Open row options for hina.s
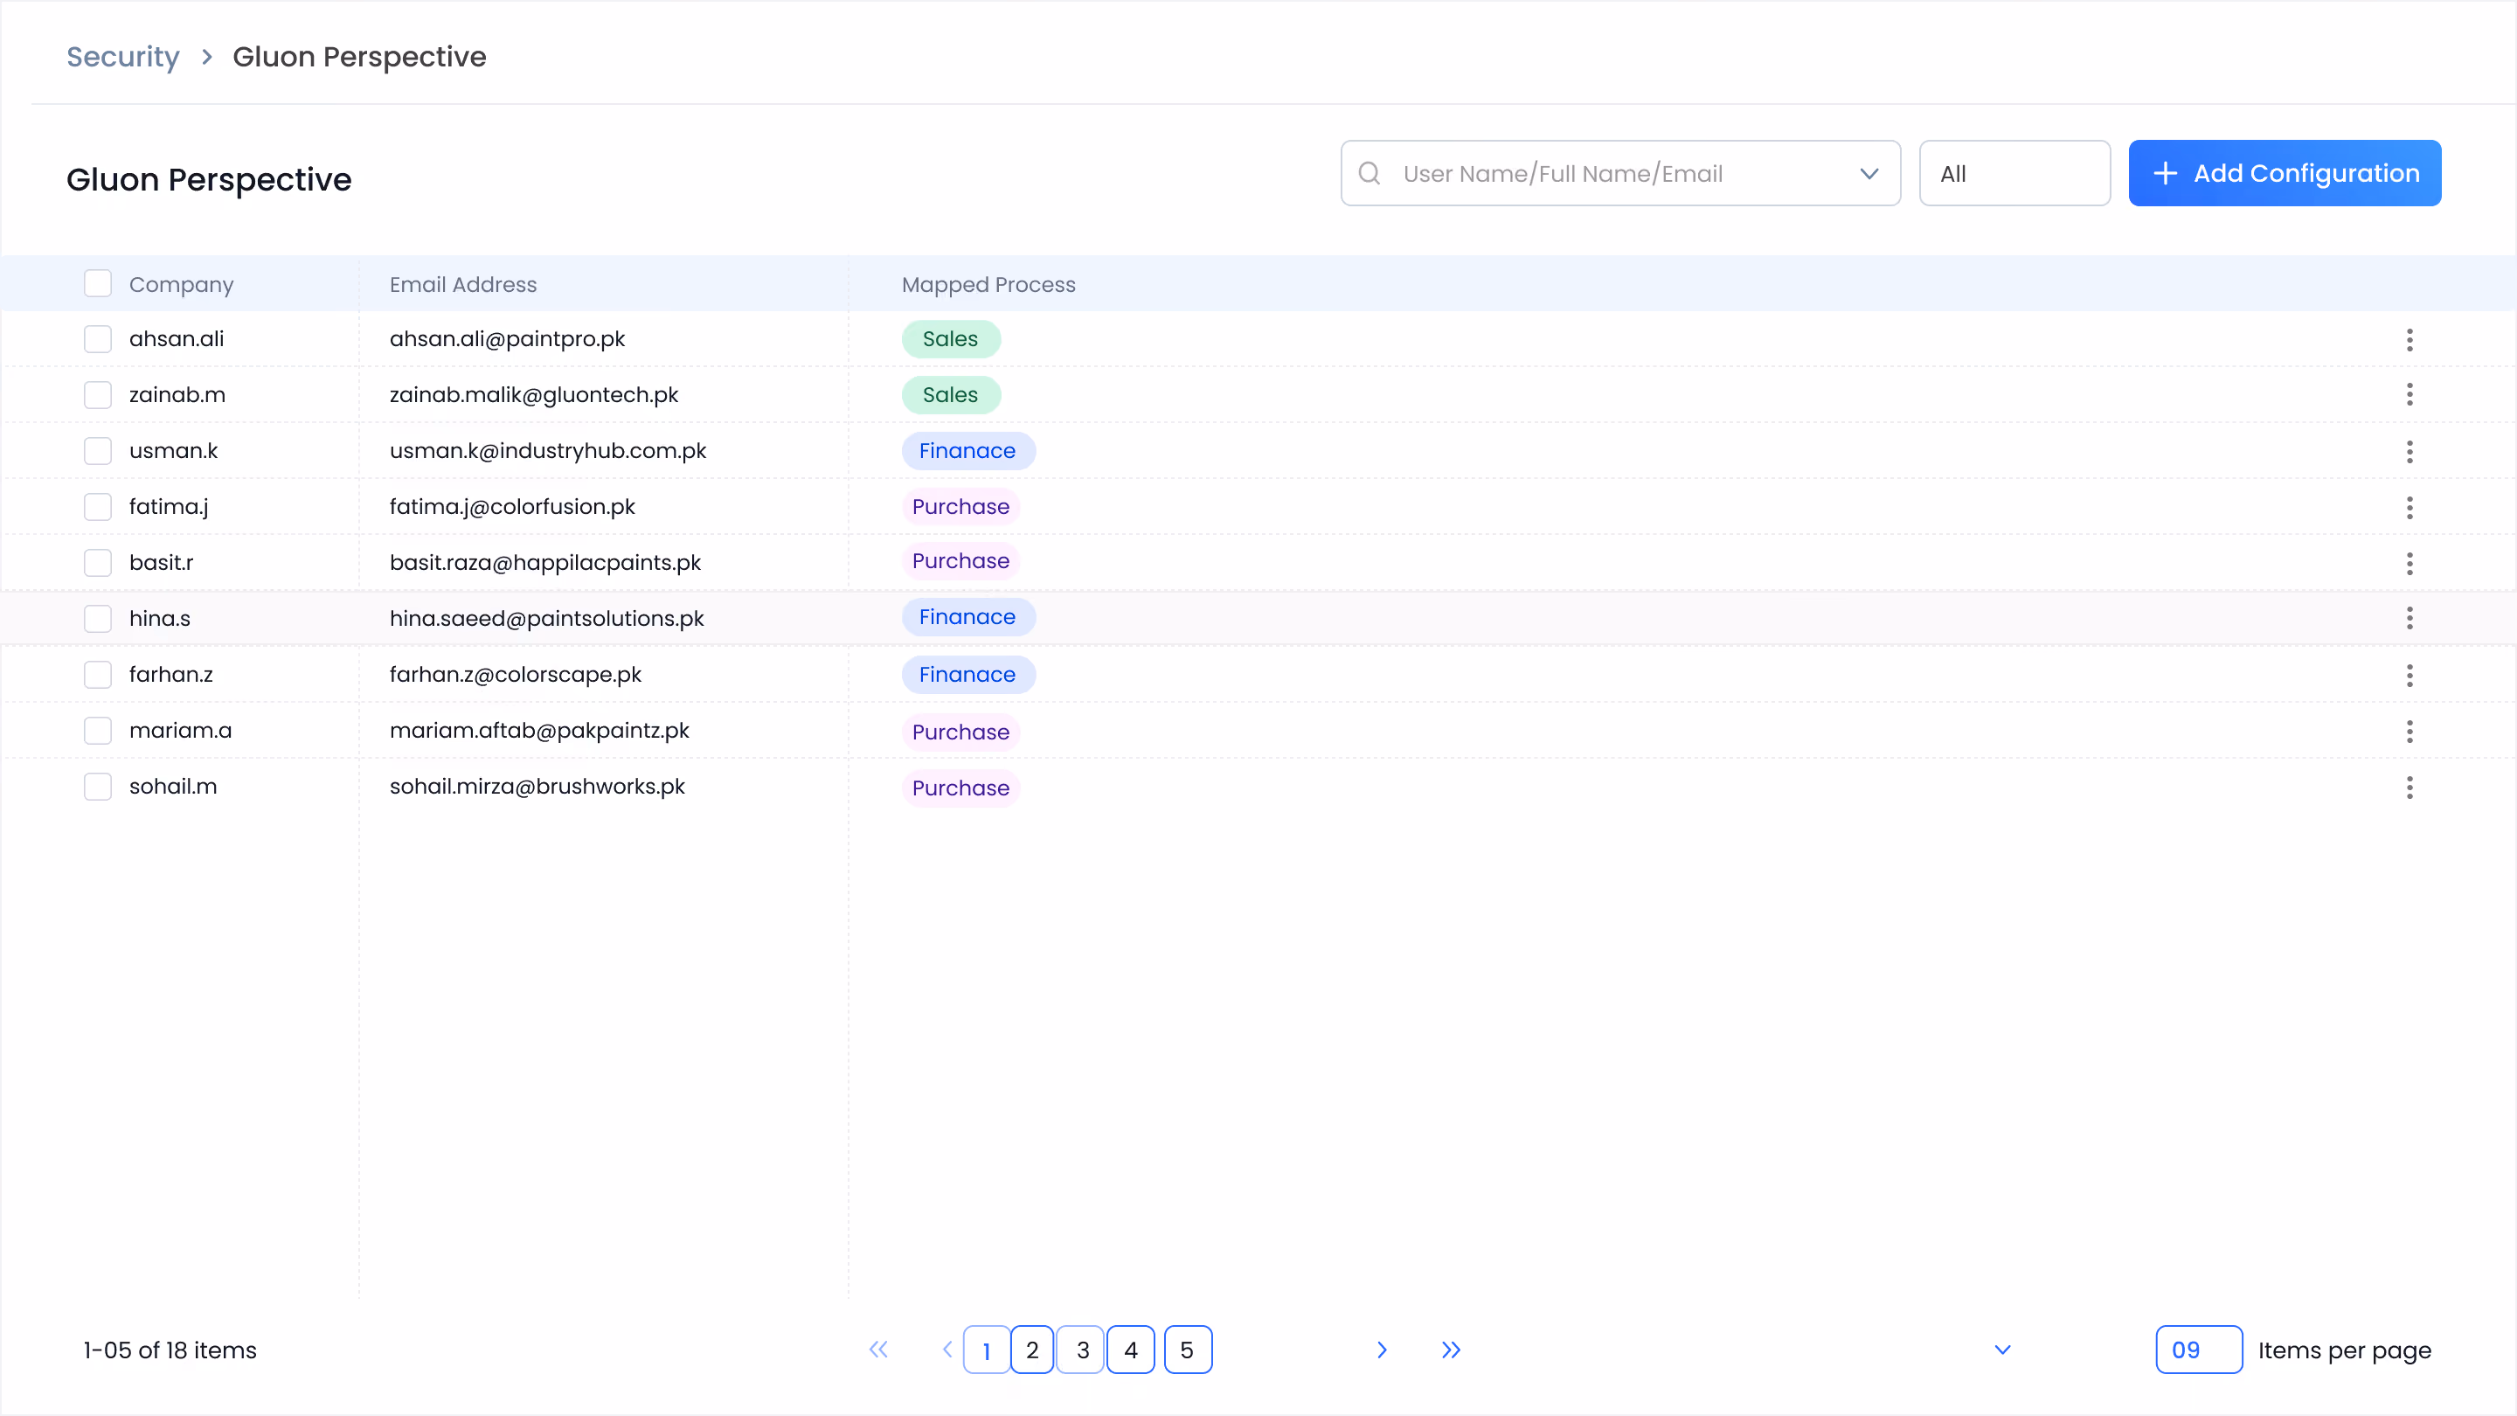 coord(2410,619)
